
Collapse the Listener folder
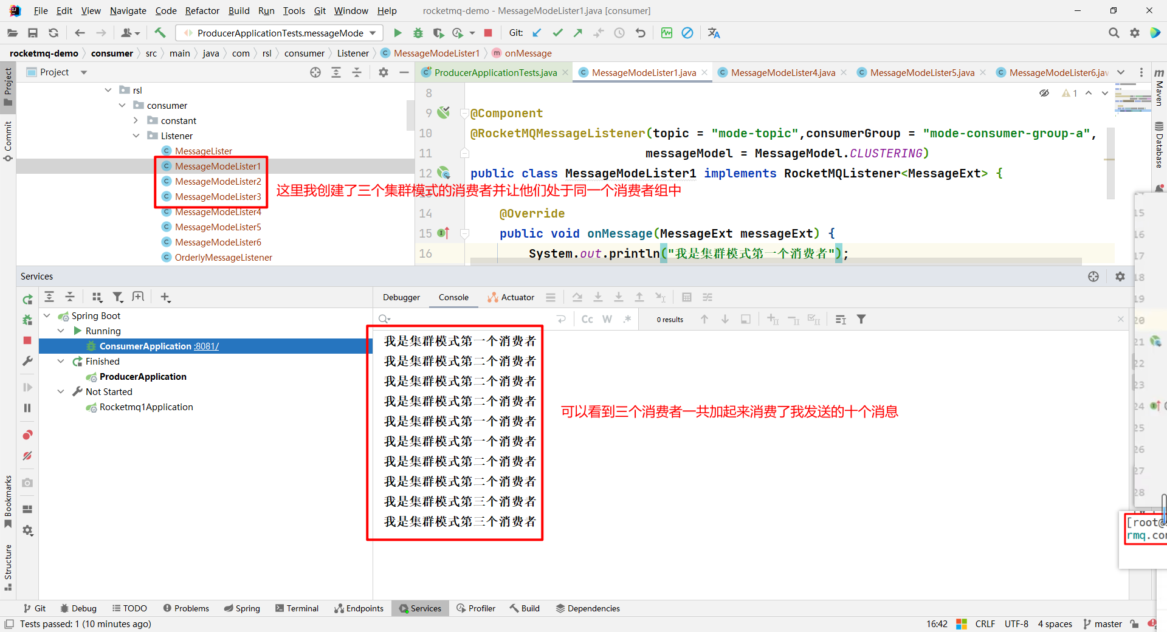136,136
